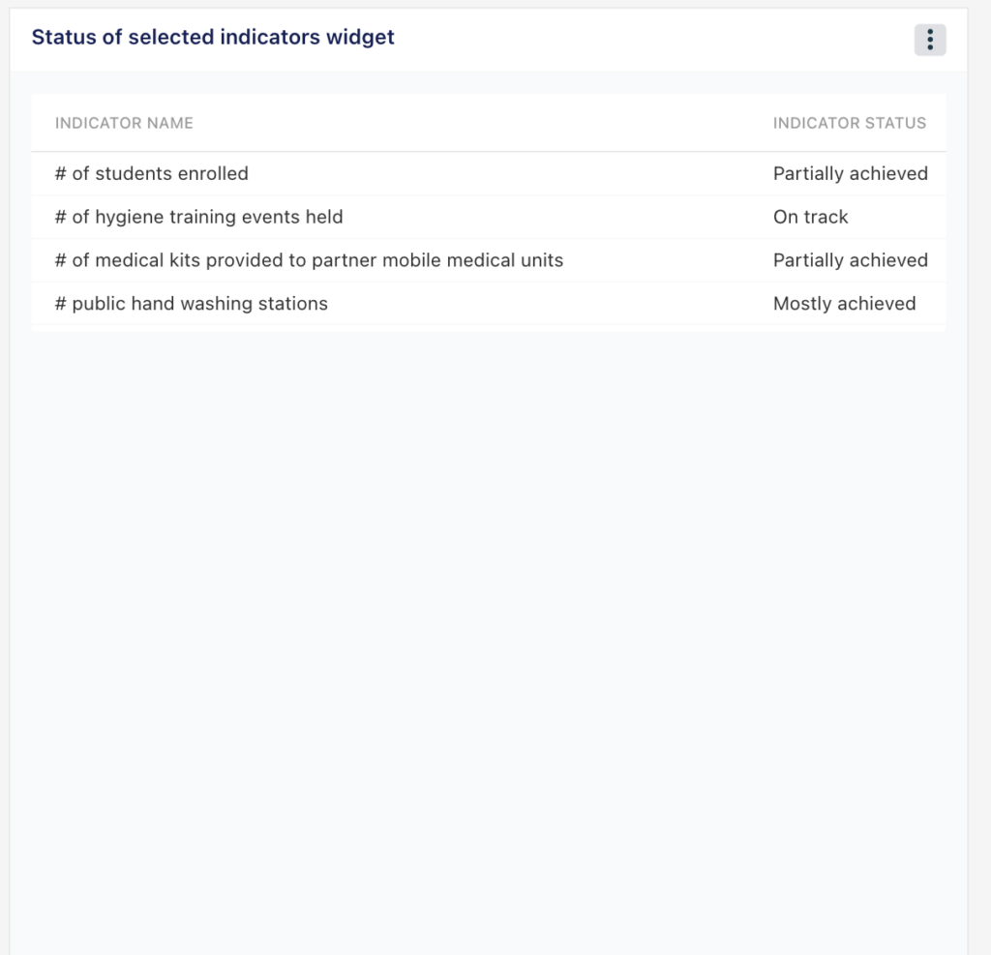Select # of hygiene training events held
The height and width of the screenshot is (955, 991).
[489, 217]
